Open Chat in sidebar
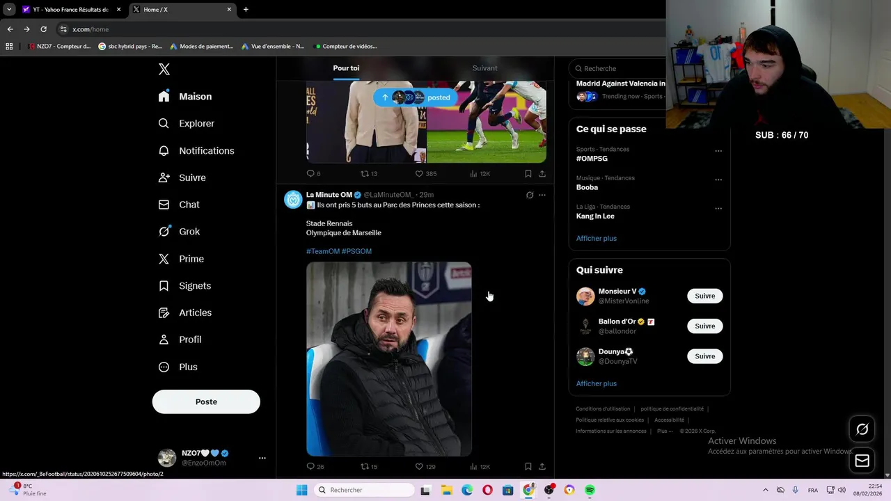891x501 pixels. pyautogui.click(x=179, y=205)
